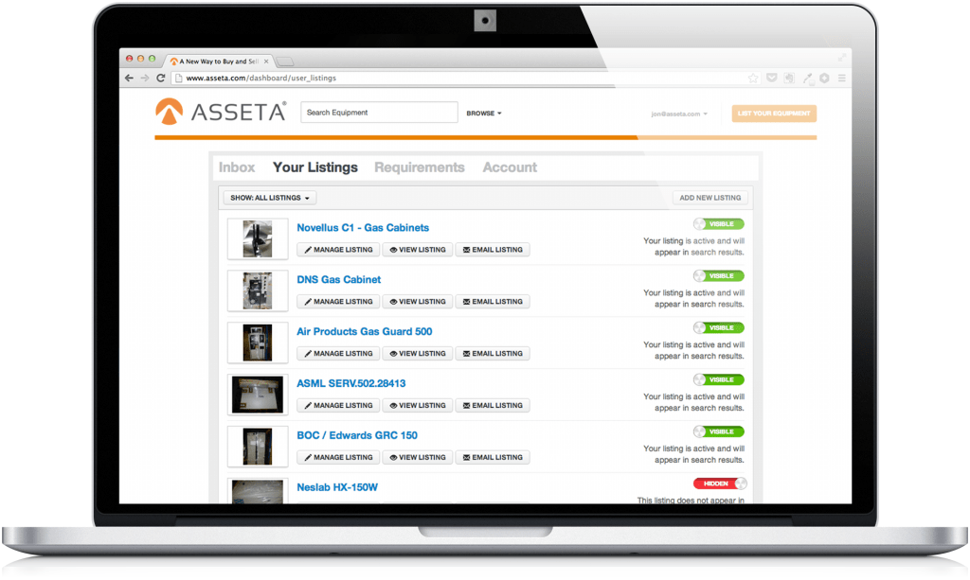970x580 pixels.
Task: Toggle visibility of Air Products Gas Guard 500
Action: (719, 327)
